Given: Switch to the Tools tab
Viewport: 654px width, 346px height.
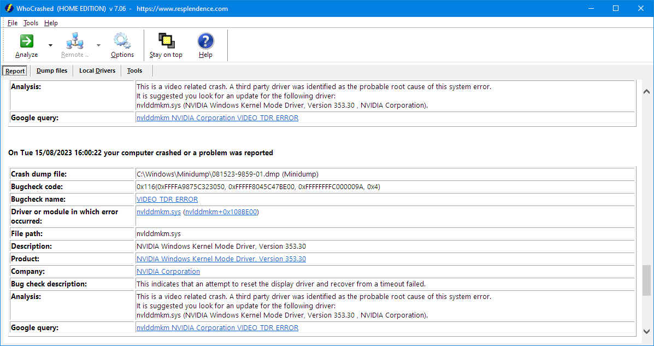Looking at the screenshot, I should coord(135,71).
